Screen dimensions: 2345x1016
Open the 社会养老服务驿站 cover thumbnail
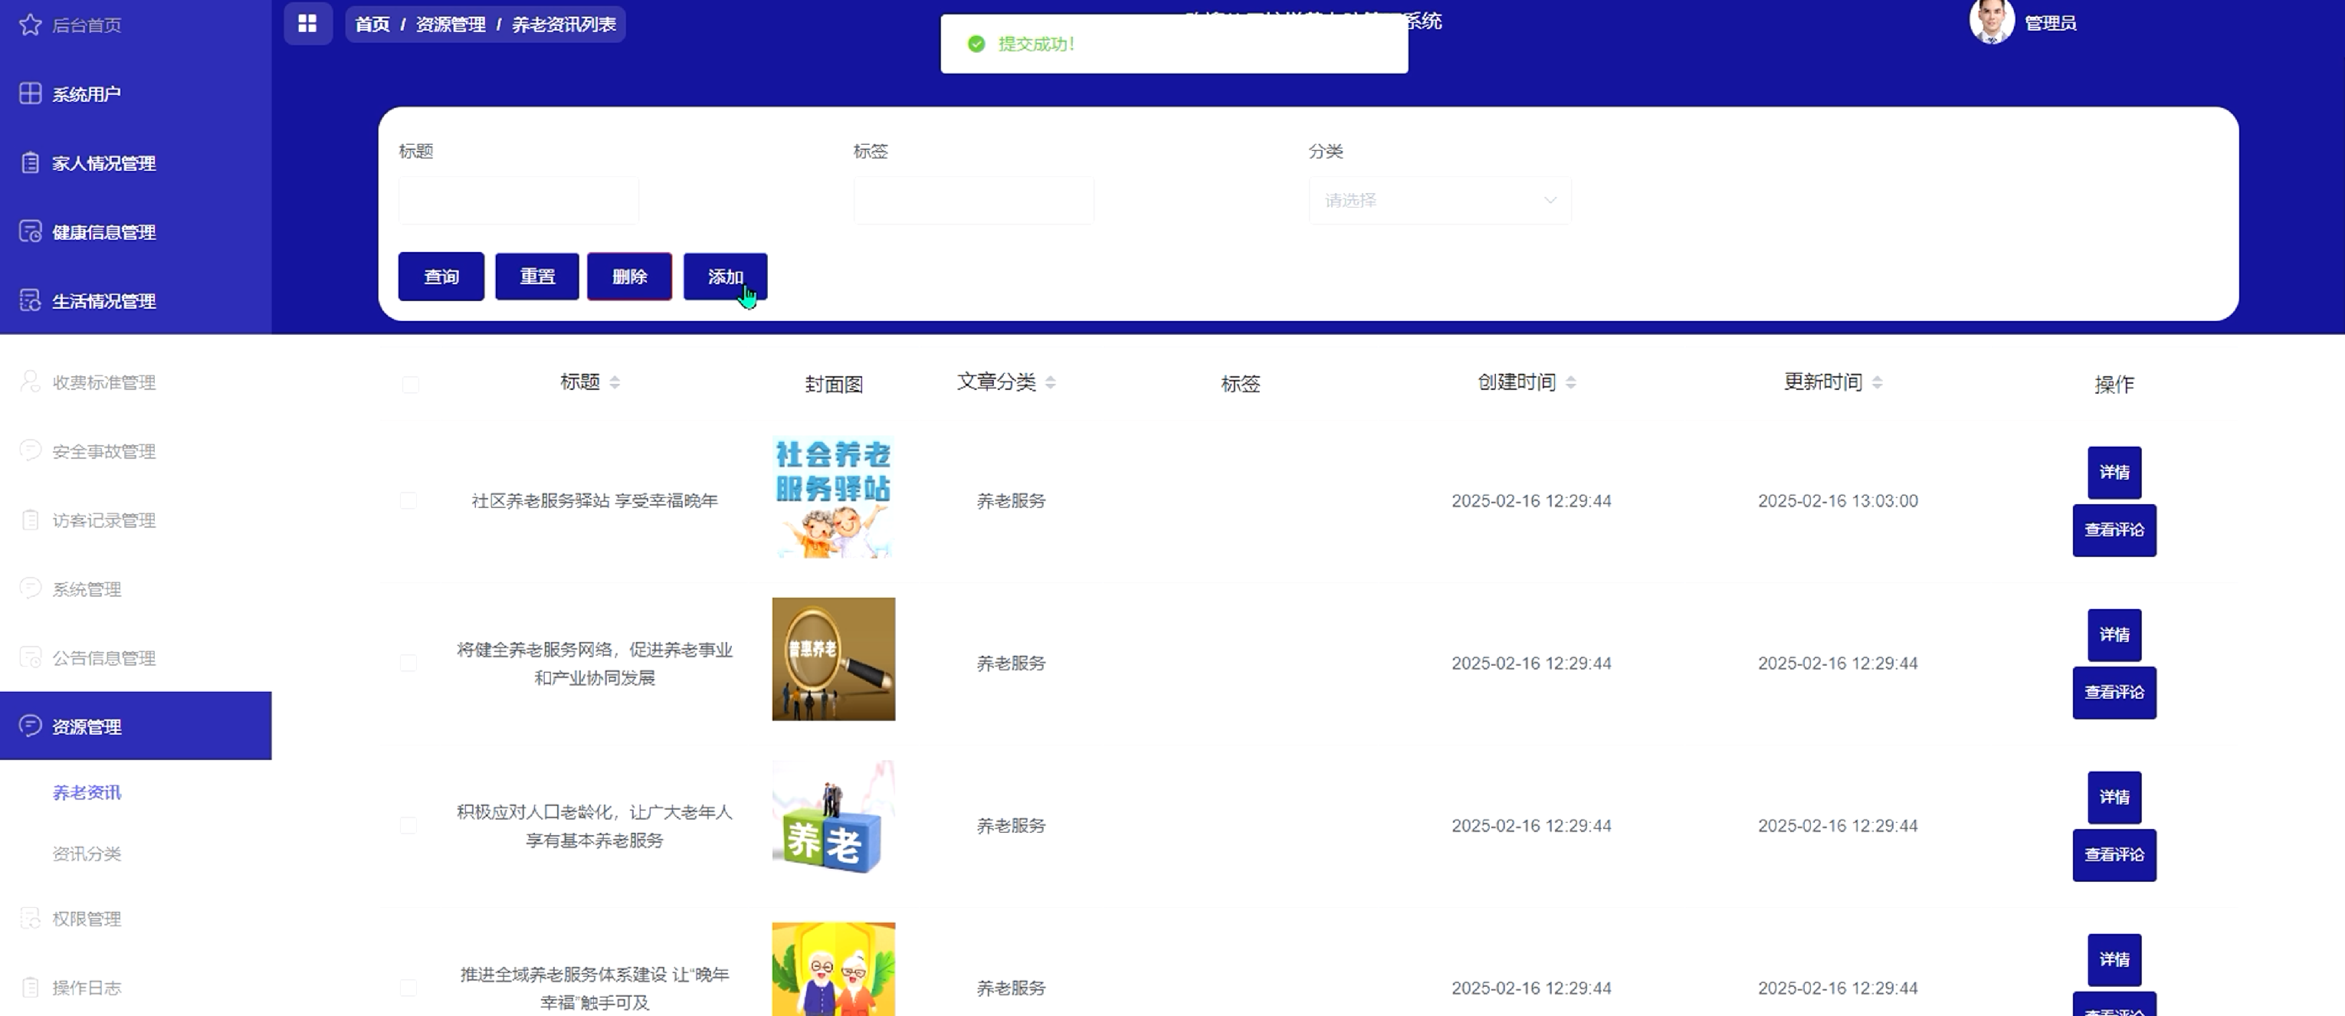833,497
